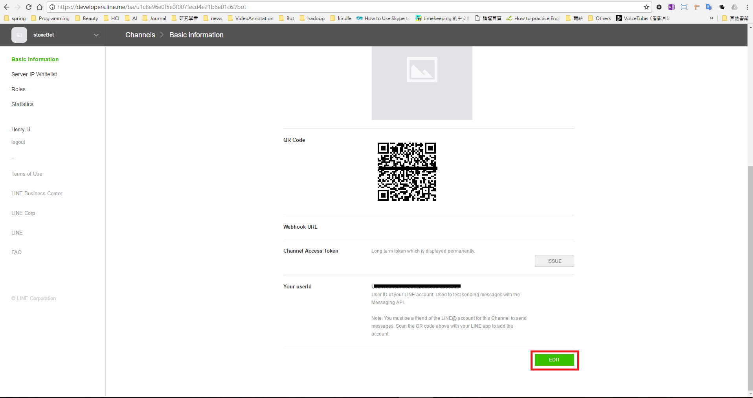This screenshot has height=398, width=753.
Task: Select Basic information in sidebar
Action: pyautogui.click(x=35, y=59)
